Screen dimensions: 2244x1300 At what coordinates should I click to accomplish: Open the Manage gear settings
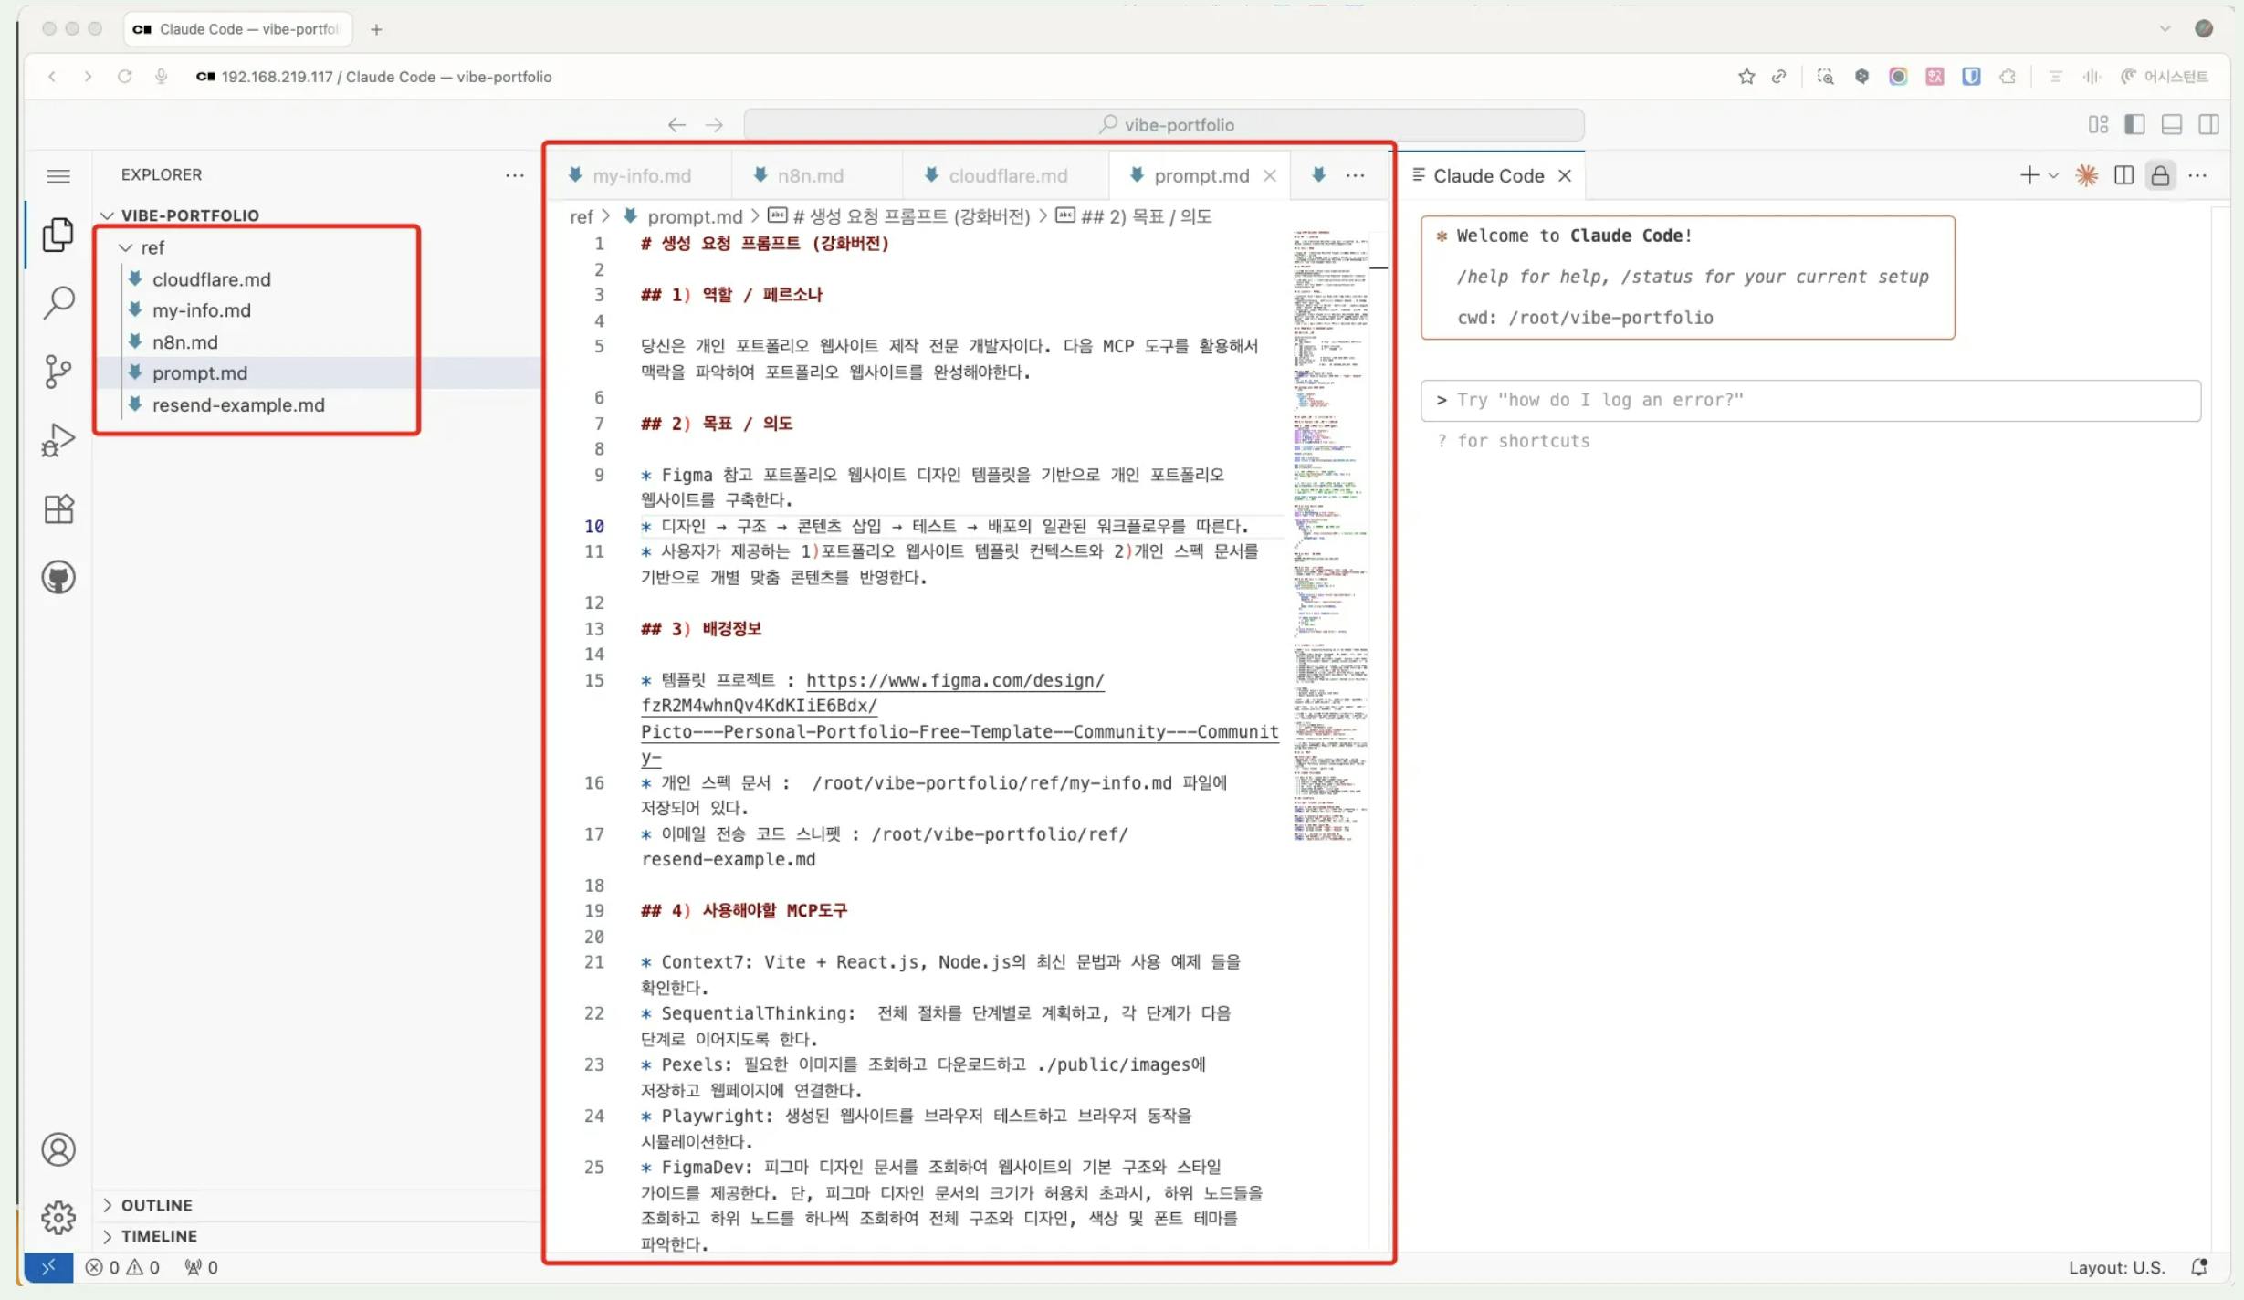coord(58,1217)
